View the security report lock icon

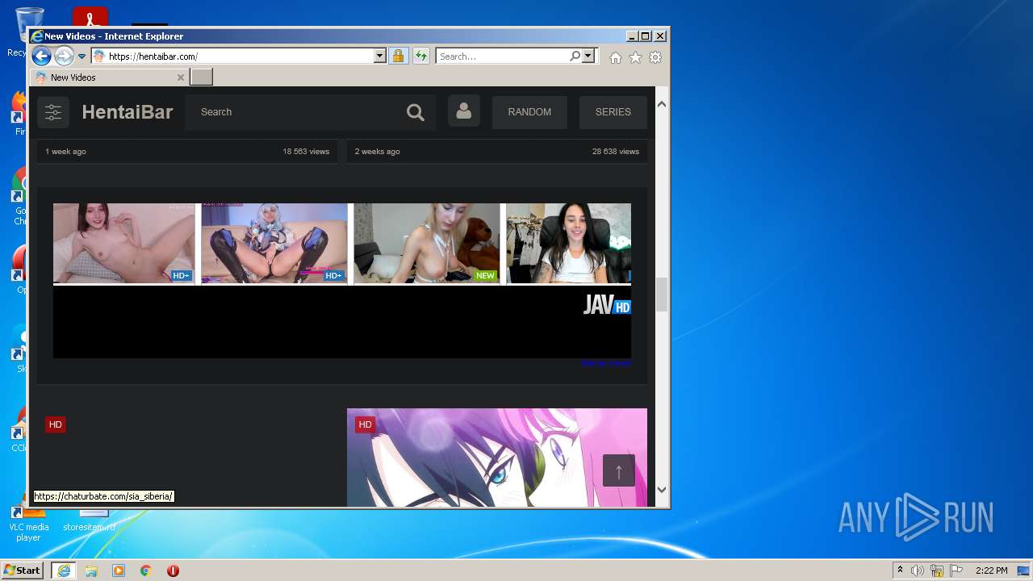(398, 56)
